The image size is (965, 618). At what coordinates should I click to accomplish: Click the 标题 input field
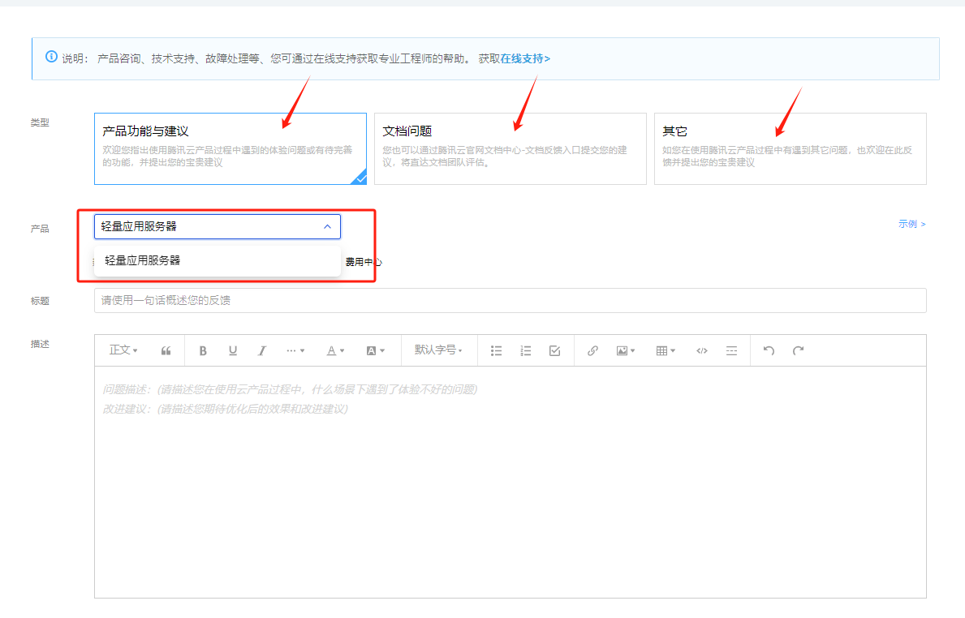click(511, 300)
